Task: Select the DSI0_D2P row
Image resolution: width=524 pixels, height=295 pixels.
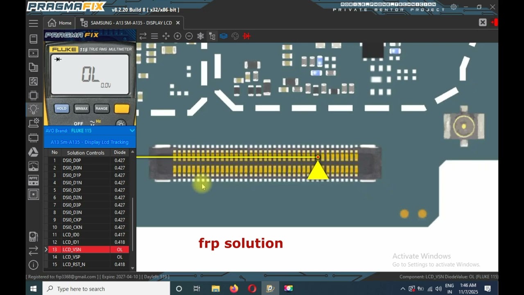Action: 88,190
